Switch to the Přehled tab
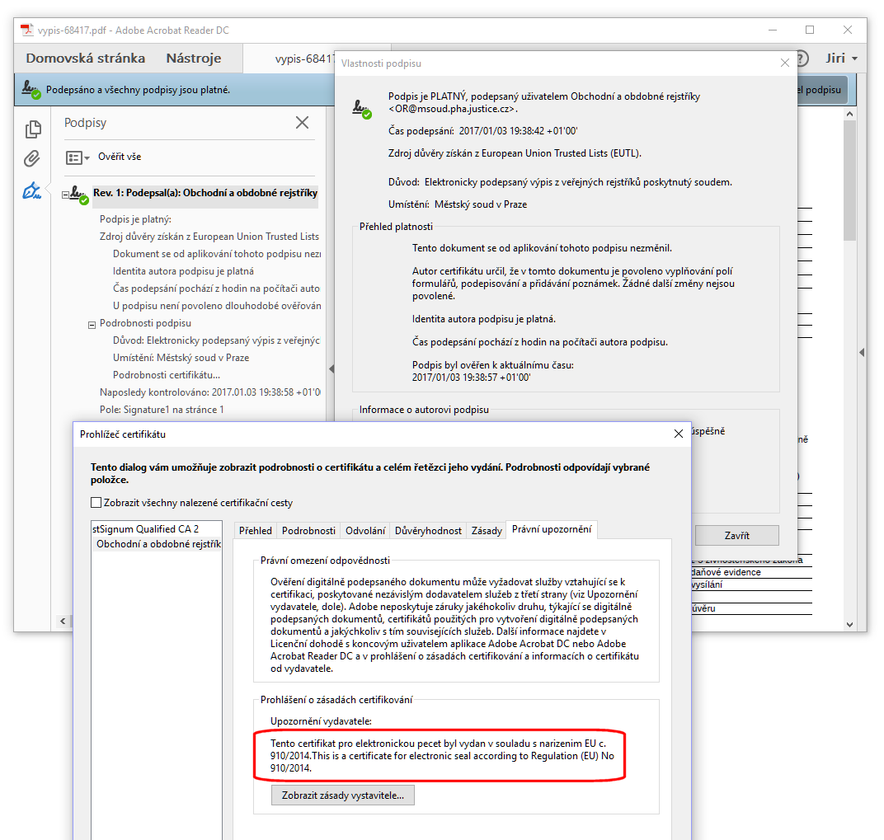Screen dimensions: 884x840 256,531
